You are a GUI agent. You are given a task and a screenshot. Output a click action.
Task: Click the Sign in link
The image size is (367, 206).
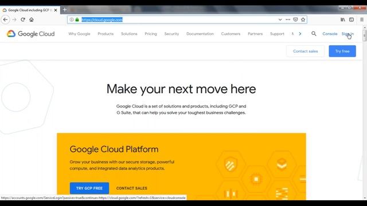coord(348,34)
